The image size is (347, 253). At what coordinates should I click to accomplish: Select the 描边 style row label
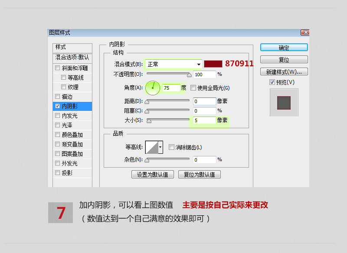coord(67,97)
